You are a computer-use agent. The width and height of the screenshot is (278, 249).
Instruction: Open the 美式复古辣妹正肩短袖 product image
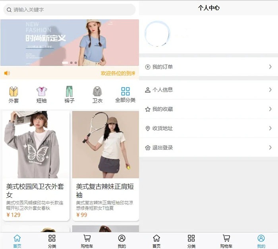click(x=106, y=144)
